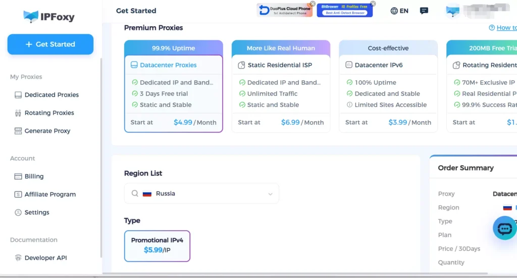This screenshot has width=517, height=278.
Task: Close the DuoPlus Cloud Phone ad
Action: point(313,4)
